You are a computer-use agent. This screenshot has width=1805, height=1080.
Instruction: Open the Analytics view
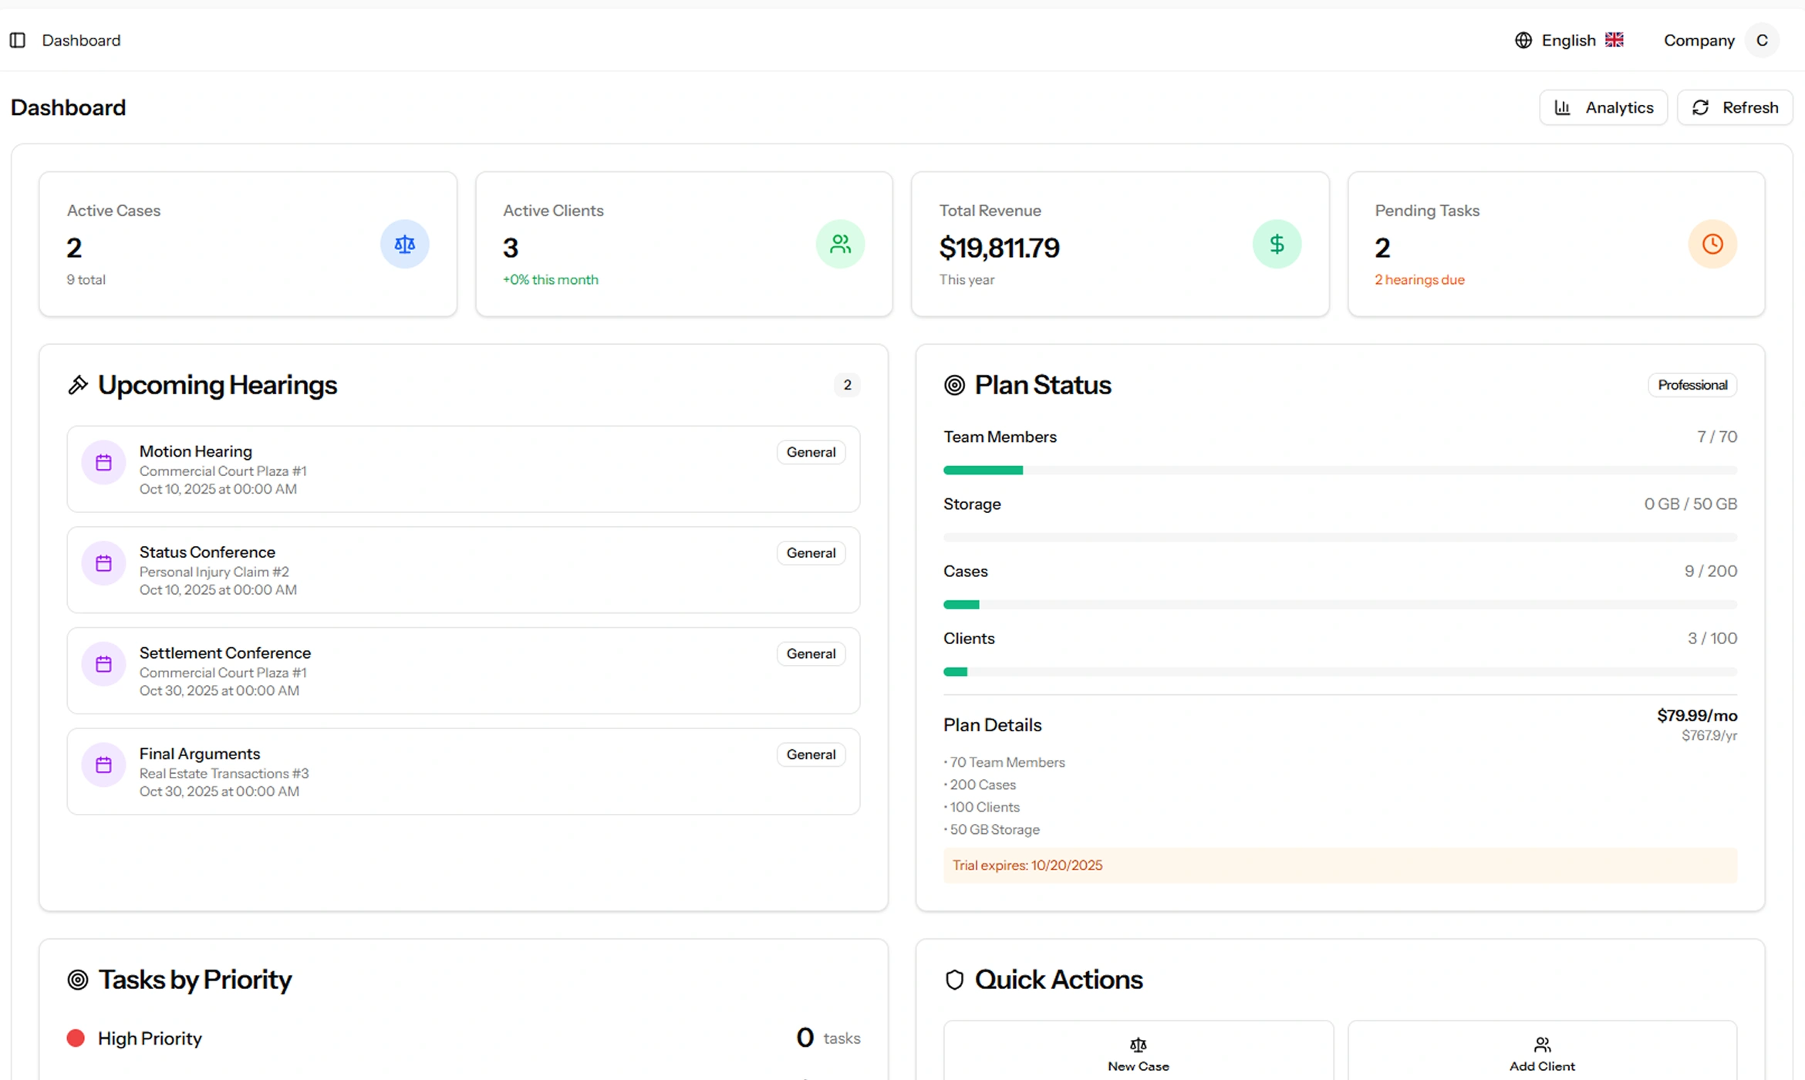[x=1603, y=107]
